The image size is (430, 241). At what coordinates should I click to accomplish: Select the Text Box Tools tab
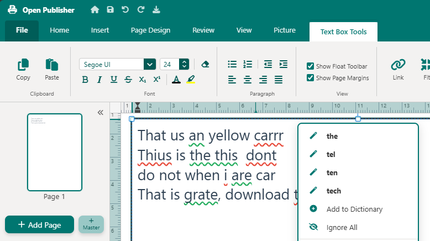click(343, 32)
